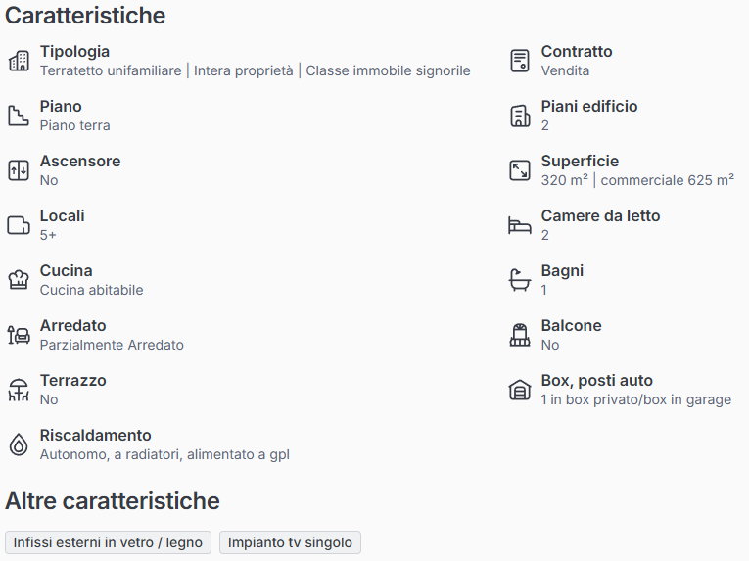Click the rooms icon next to Locali

[19, 225]
